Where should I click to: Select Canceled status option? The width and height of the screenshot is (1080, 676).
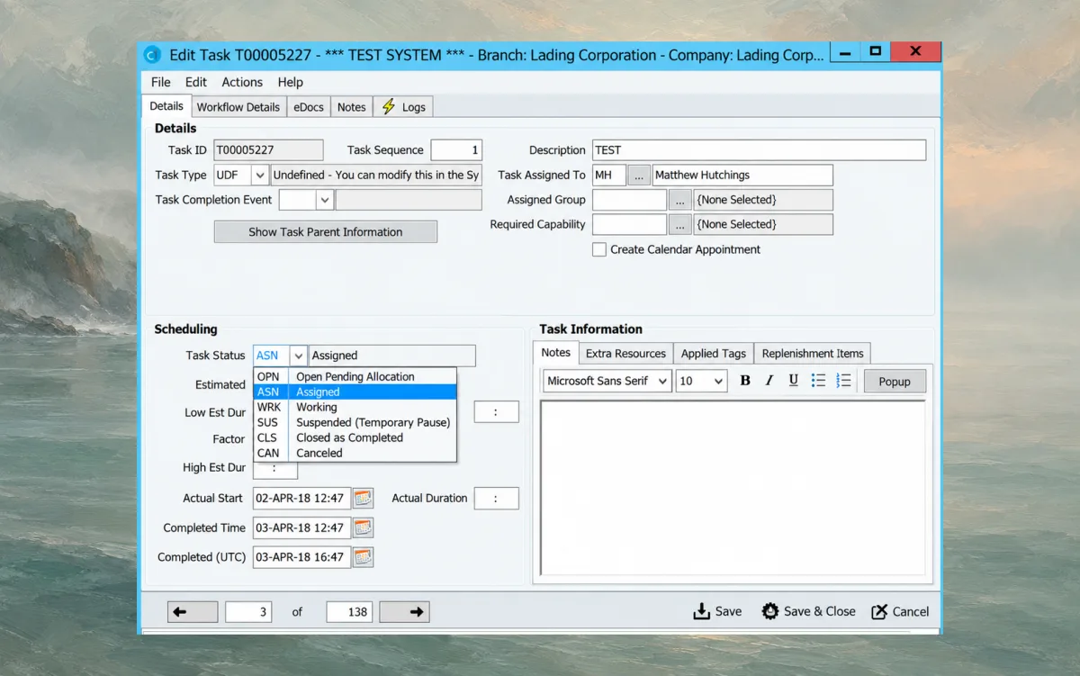point(355,453)
